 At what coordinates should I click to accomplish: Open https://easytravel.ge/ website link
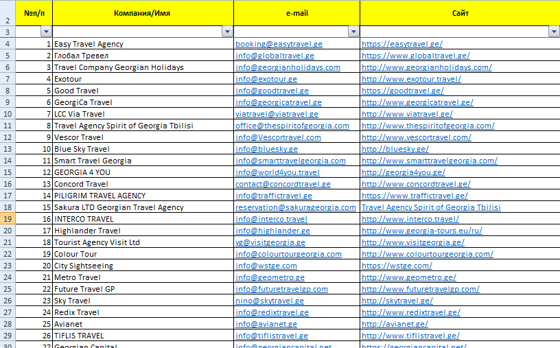coord(402,44)
